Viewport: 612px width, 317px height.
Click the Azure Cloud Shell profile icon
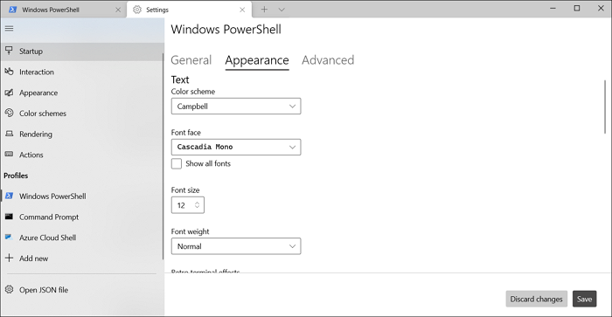pos(9,237)
